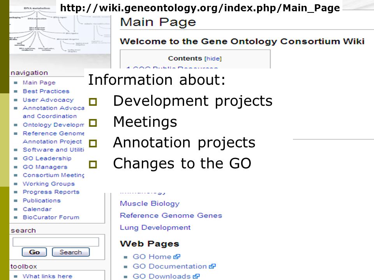374x280 pixels.
Task: Go to BioCurator Forum
Action: pos(51,217)
